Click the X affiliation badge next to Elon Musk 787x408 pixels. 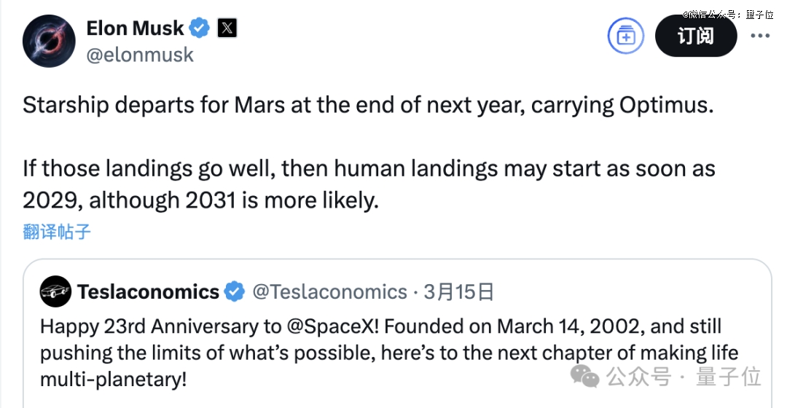coord(227,28)
